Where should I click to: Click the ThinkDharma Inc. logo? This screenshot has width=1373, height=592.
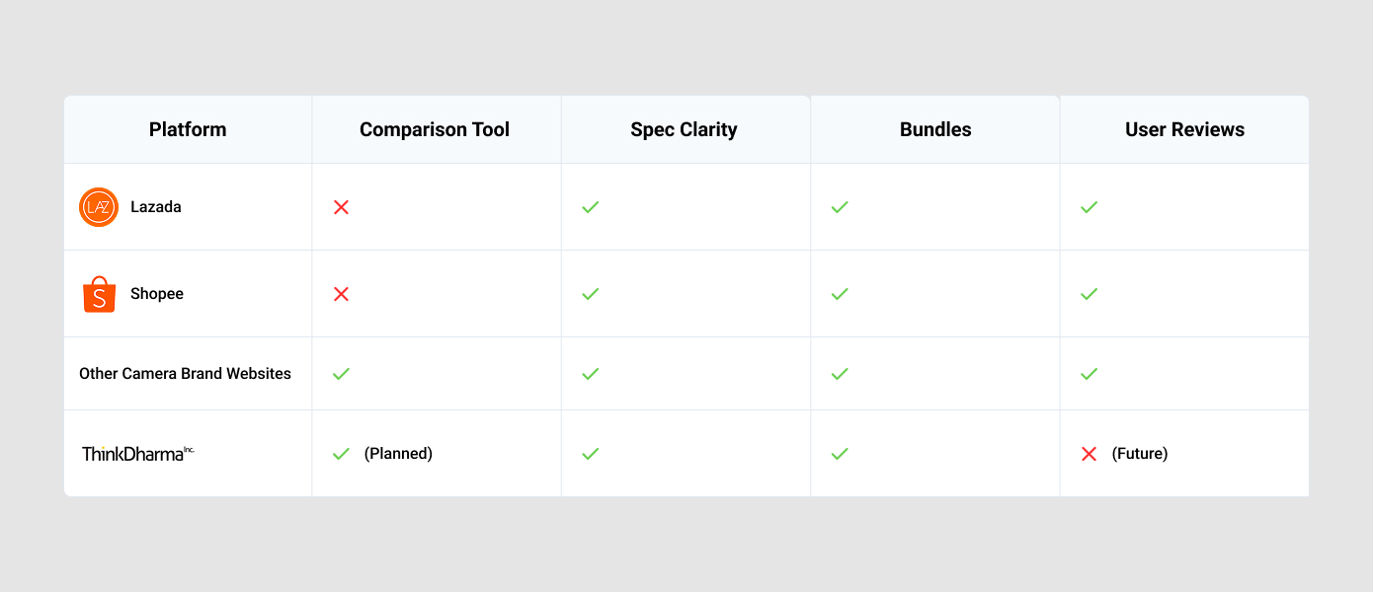pos(138,454)
